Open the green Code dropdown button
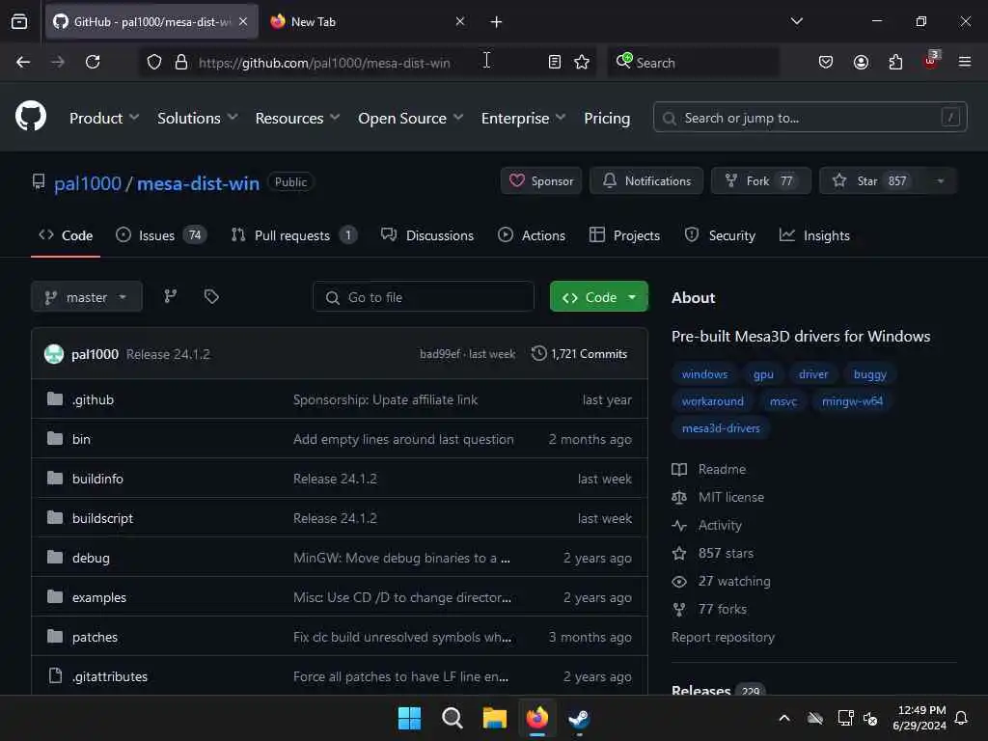 click(598, 297)
